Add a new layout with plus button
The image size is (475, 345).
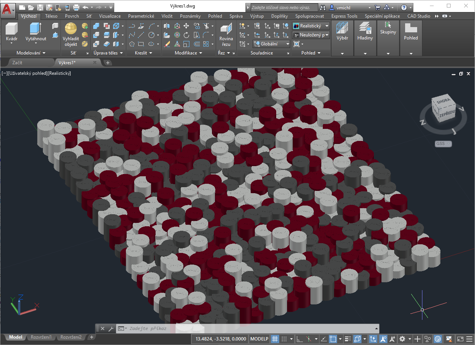point(91,337)
